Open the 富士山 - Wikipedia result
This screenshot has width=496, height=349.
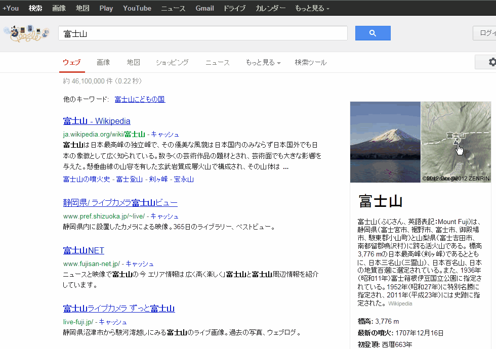(97, 121)
